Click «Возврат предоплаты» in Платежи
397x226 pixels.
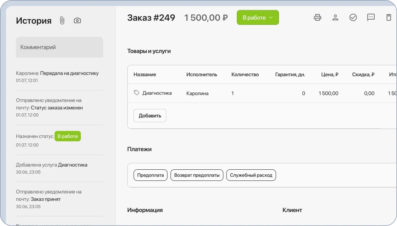tap(197, 175)
